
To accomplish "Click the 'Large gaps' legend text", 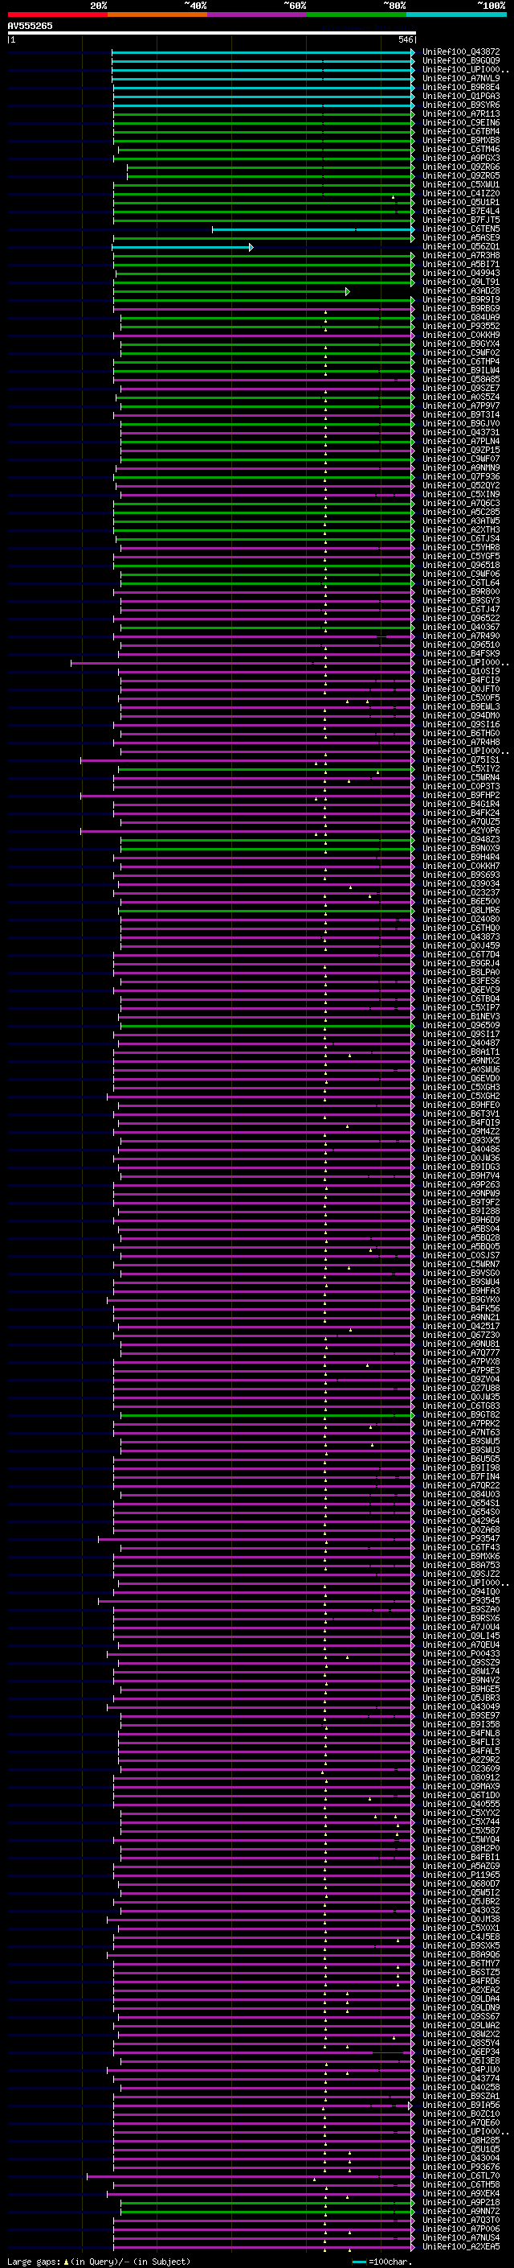I will [35, 2262].
